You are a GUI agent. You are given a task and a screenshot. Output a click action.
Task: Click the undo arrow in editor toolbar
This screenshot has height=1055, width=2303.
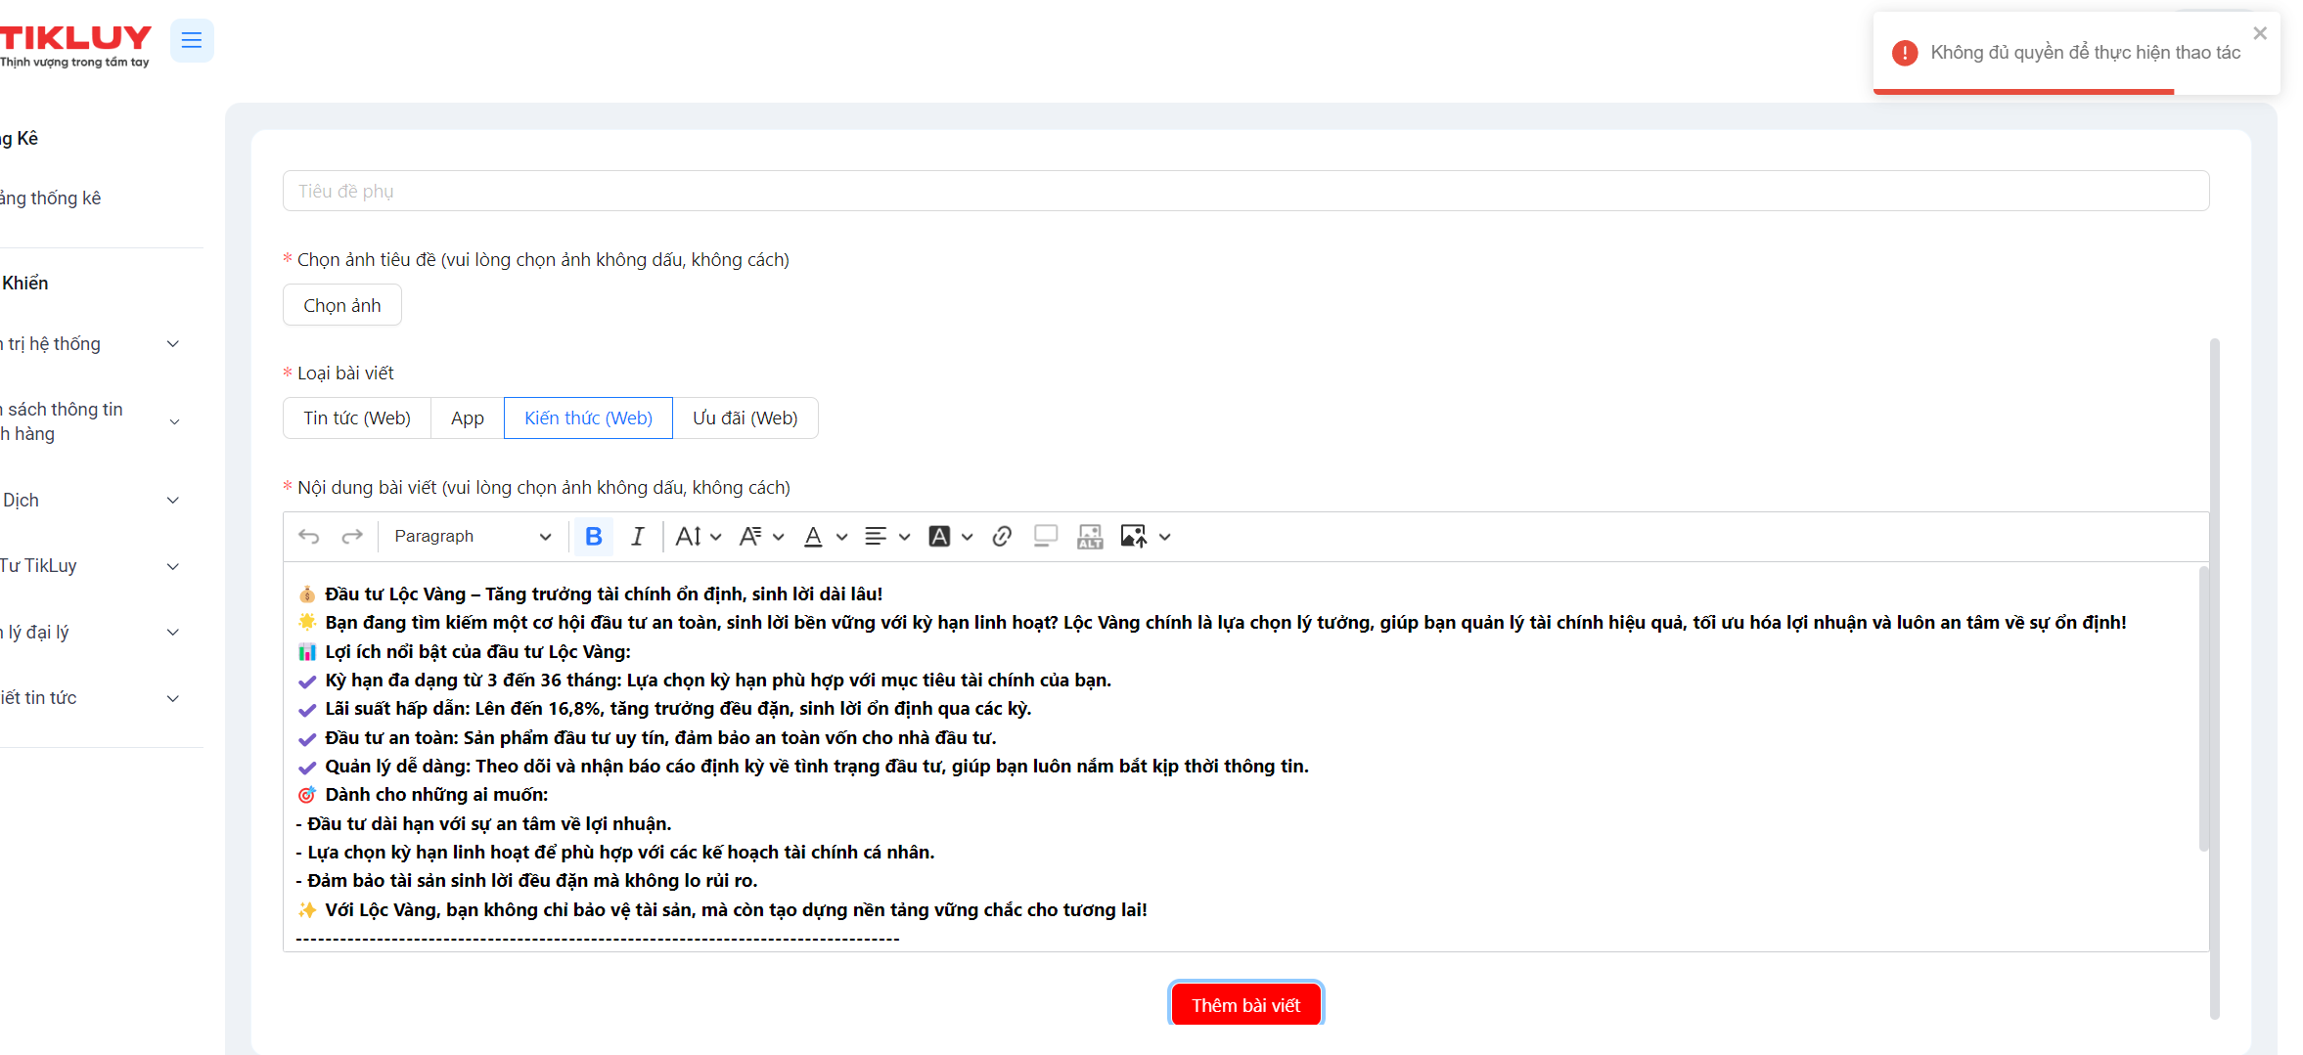coord(309,537)
